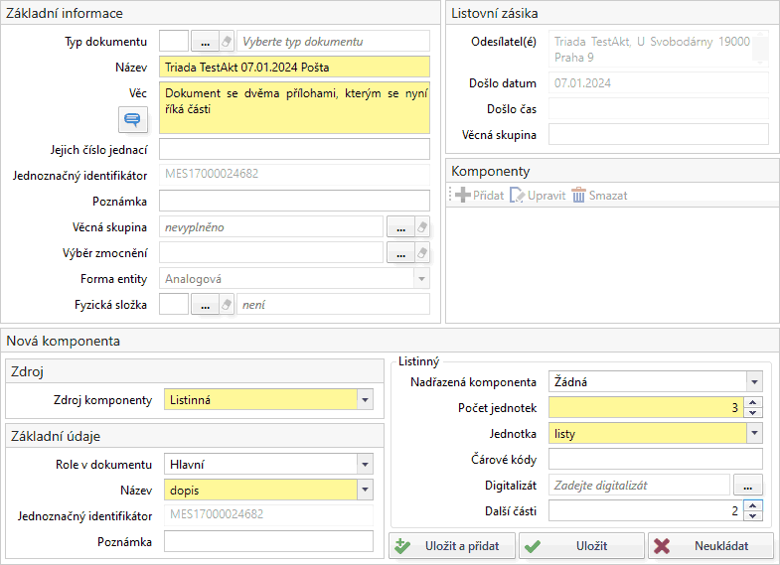Increase Počet jednotek with the up arrow
The height and width of the screenshot is (565, 780).
point(754,403)
